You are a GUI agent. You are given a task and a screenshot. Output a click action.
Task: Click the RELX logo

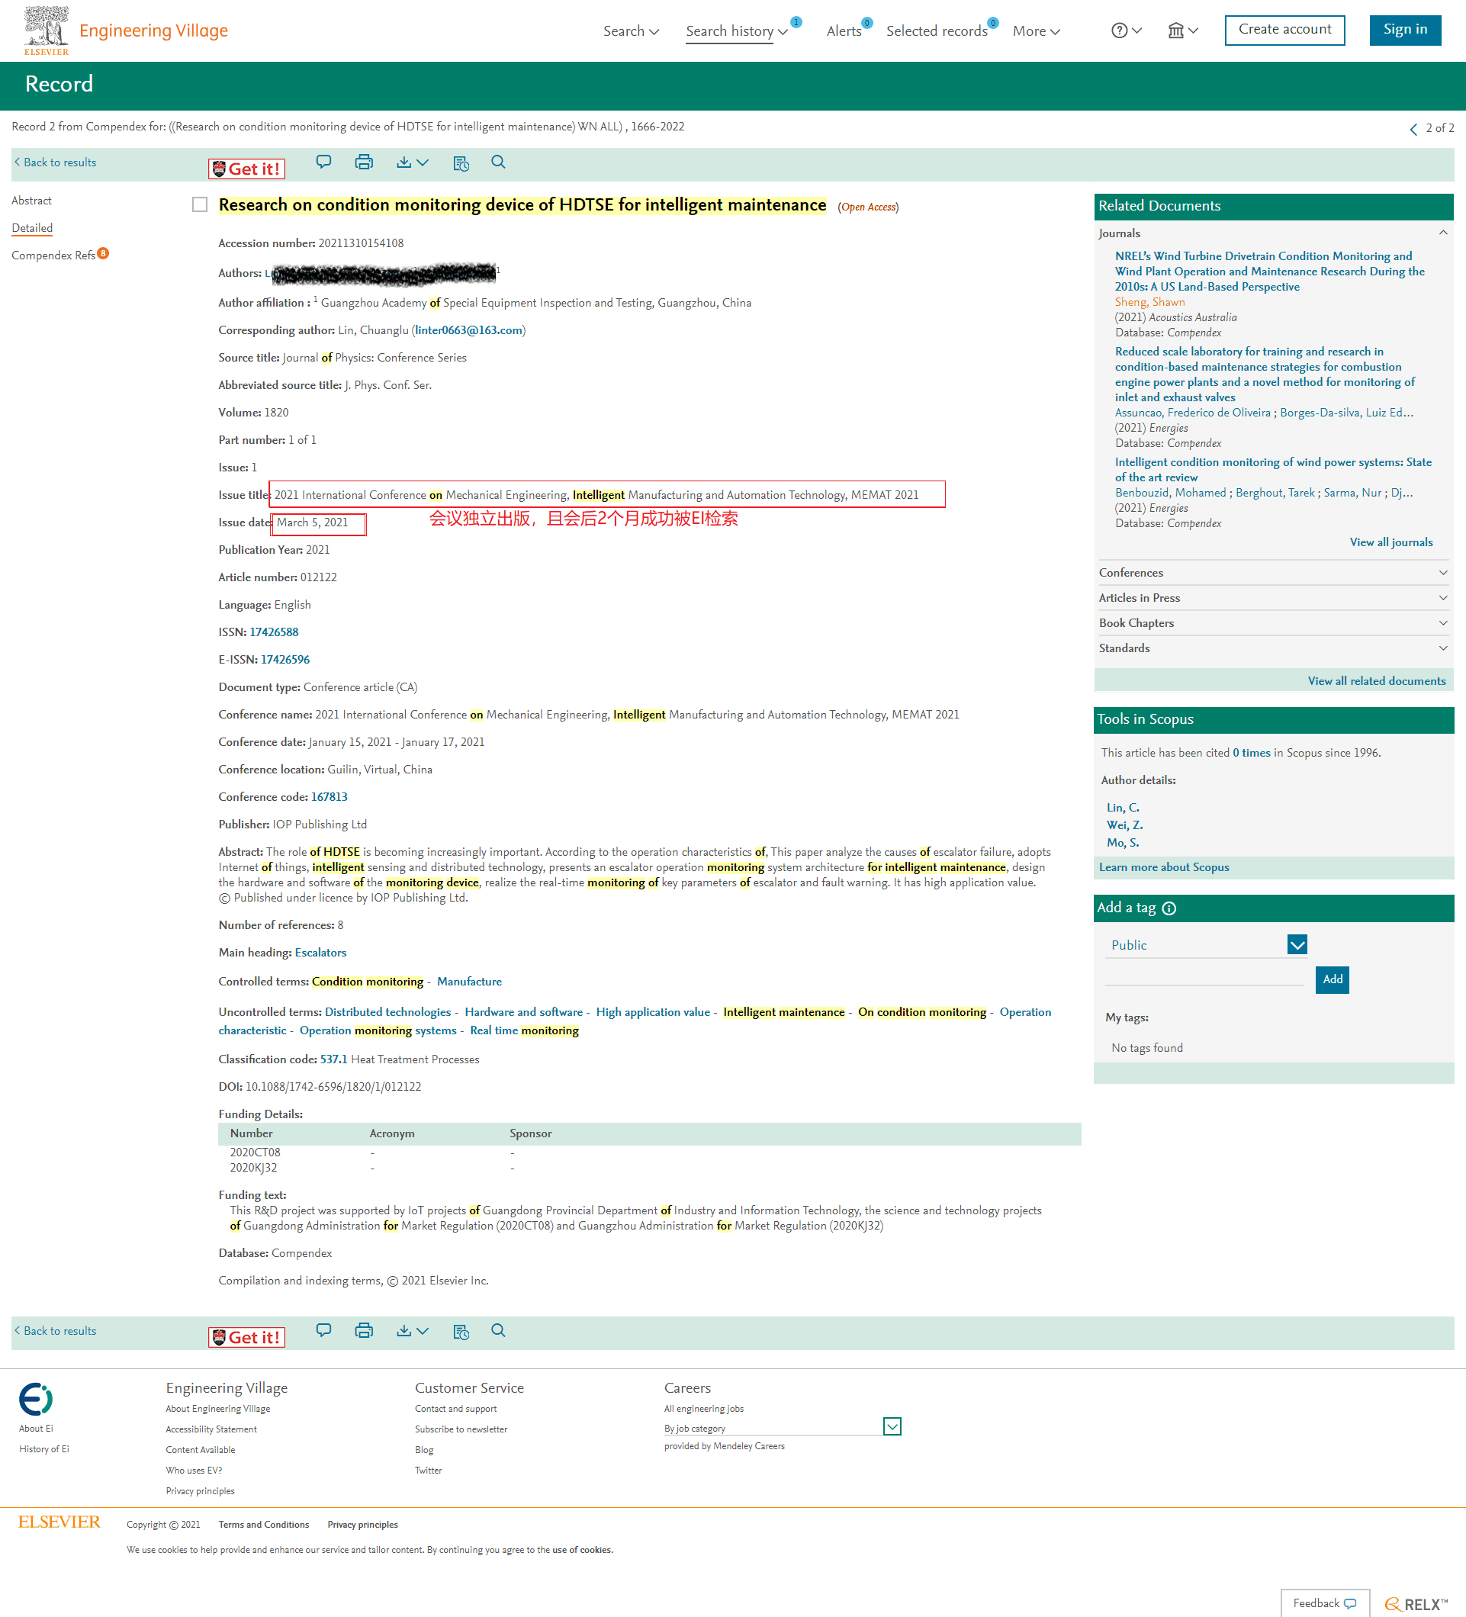coord(1416,1604)
